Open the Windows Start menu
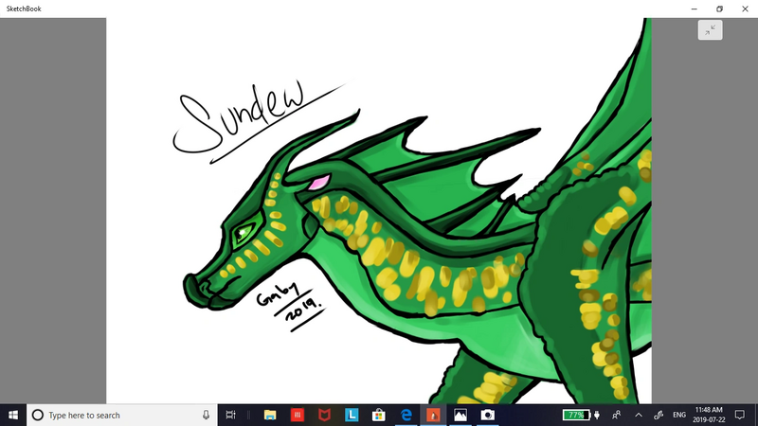 [x=13, y=415]
